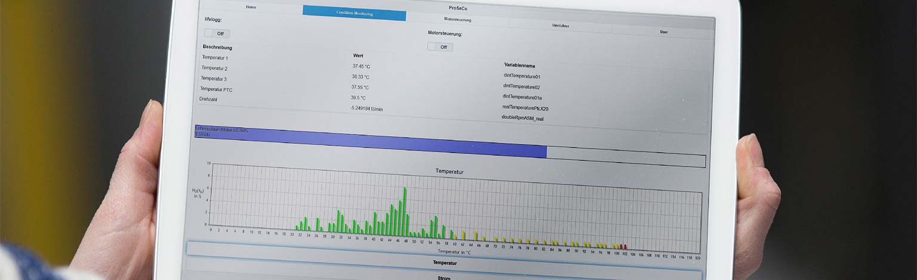Expand the Temperatur accordion section
The height and width of the screenshot is (280, 917).
coord(444,263)
